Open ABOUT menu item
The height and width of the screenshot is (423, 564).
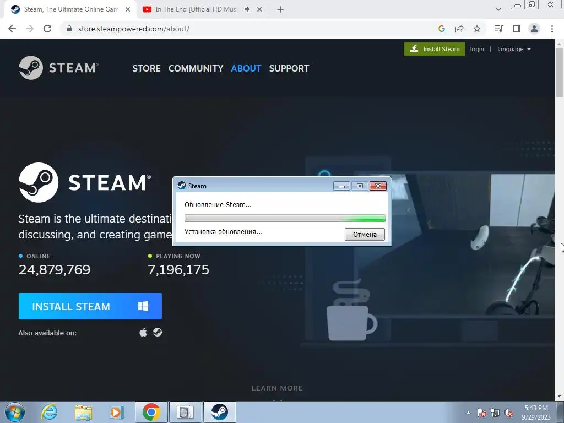tap(246, 68)
